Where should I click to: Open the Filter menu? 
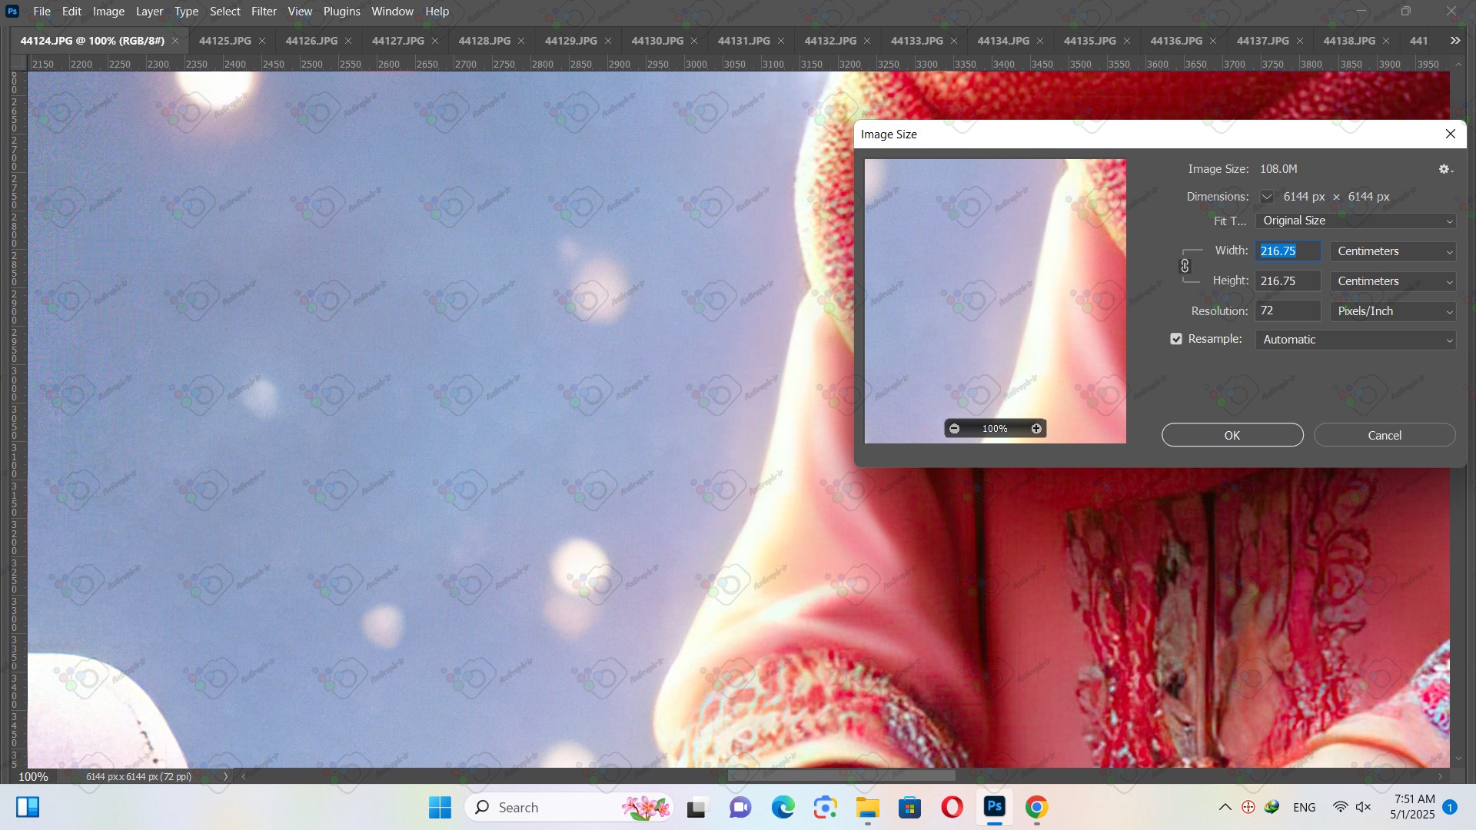(x=264, y=12)
